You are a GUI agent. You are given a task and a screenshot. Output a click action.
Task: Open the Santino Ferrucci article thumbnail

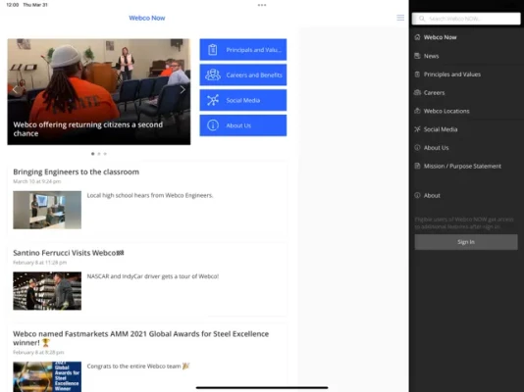47,291
